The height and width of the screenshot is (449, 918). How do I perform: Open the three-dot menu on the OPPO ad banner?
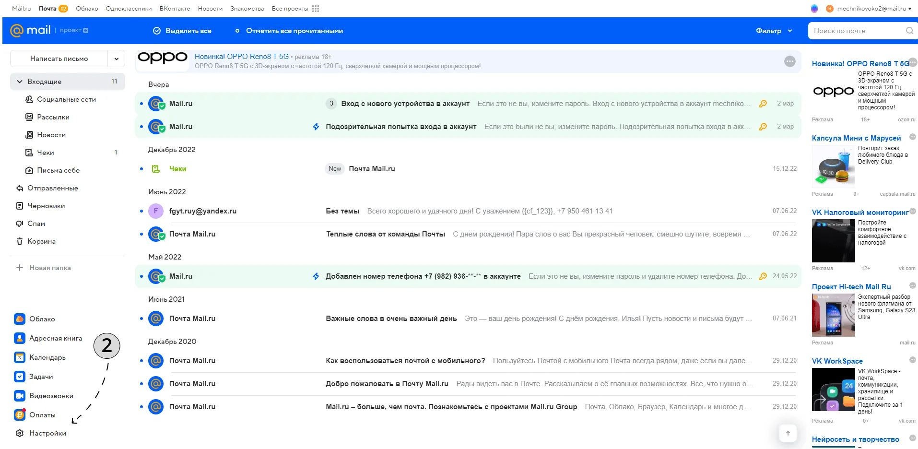tap(789, 61)
